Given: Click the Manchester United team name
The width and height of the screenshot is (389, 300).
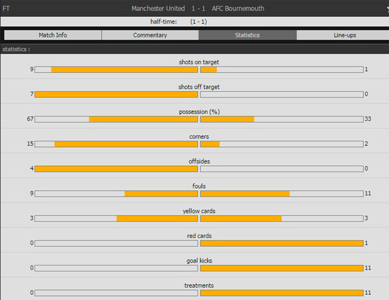Looking at the screenshot, I should pos(158,9).
